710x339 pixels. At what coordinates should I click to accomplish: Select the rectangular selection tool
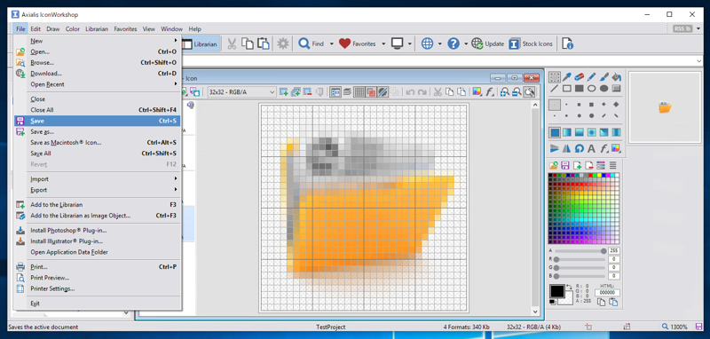(x=554, y=77)
